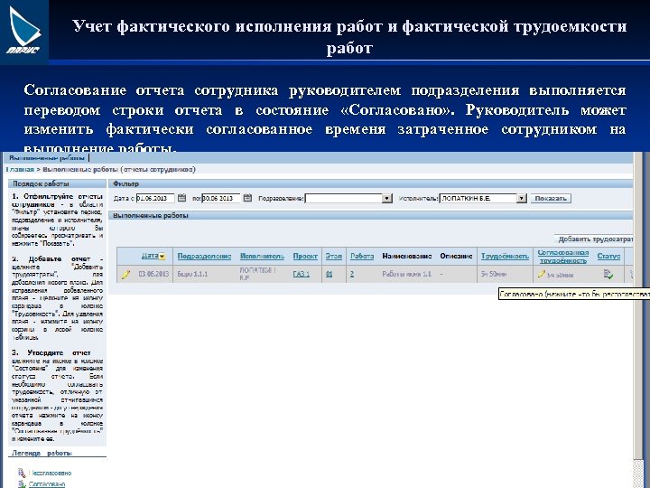Sort by Этап column header
Viewport: 650px width, 488px height.
[x=334, y=256]
